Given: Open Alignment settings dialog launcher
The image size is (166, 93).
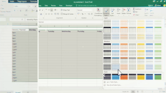Looking at the screenshot, I should click(x=75, y=18).
